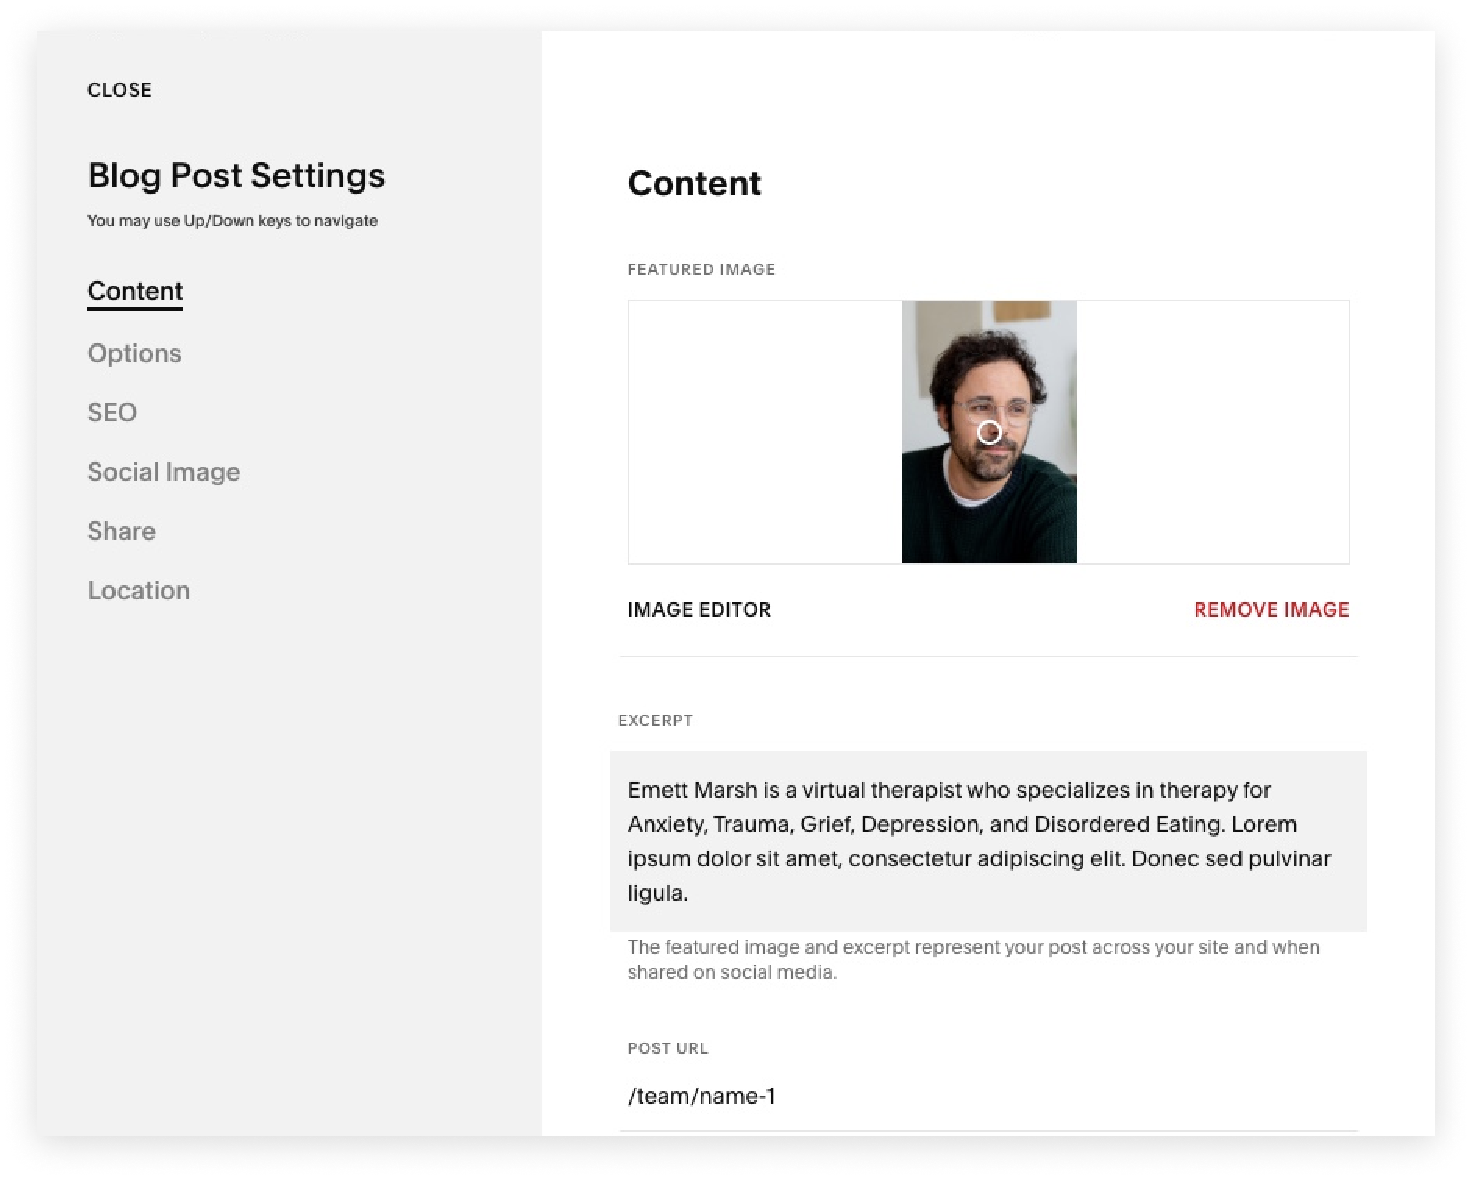
Task: Open the Share settings tab
Action: tap(122, 531)
